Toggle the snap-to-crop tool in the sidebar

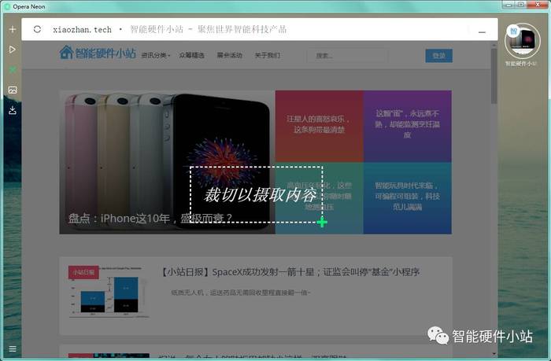(x=13, y=69)
